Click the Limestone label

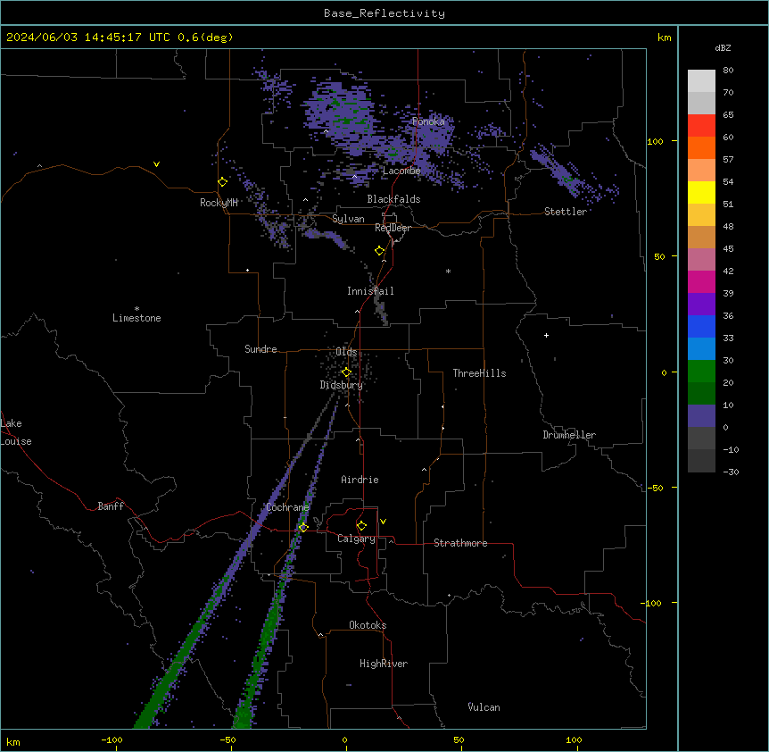[136, 318]
